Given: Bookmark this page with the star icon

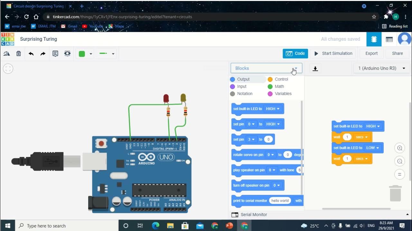Looking at the screenshot, I should (x=374, y=17).
